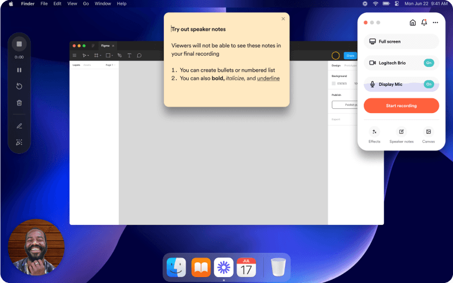Image resolution: width=453 pixels, height=283 pixels.
Task: Open the Trash in the Dock
Action: [278, 267]
